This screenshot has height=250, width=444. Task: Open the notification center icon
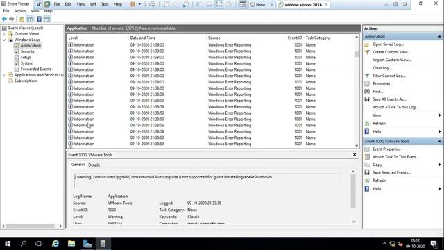pyautogui.click(x=434, y=244)
